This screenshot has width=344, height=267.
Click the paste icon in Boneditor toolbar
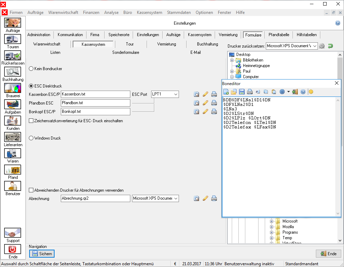274,92
